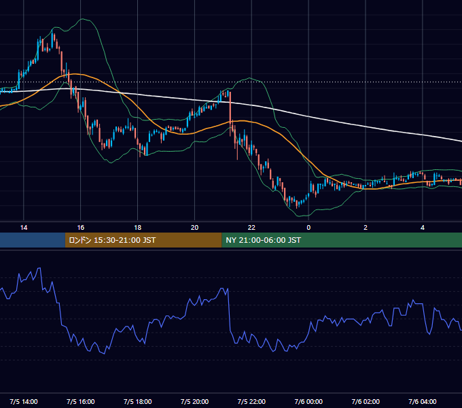
Task: Click hour label 18 on upper time axis
Action: pos(138,228)
